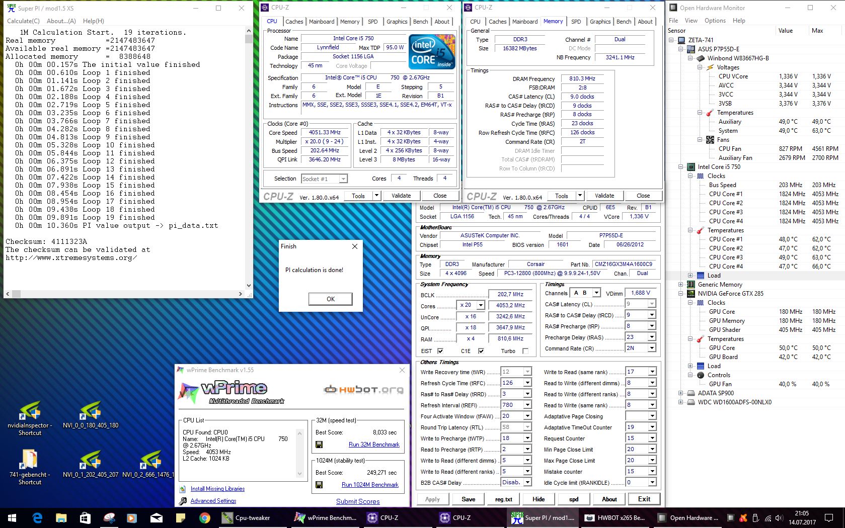845x528 pixels.
Task: Switch to Open Hardware Monitor taskbar button
Action: (688, 517)
